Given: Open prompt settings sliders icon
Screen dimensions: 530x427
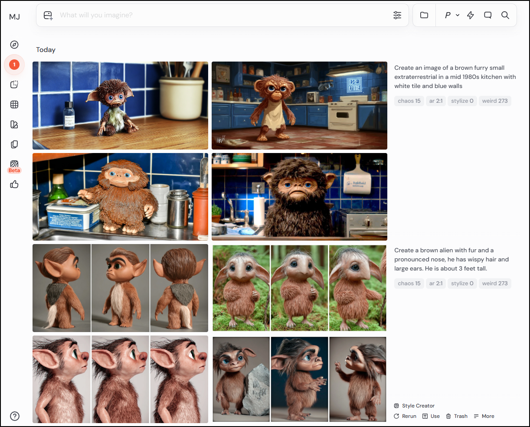Looking at the screenshot, I should (397, 15).
